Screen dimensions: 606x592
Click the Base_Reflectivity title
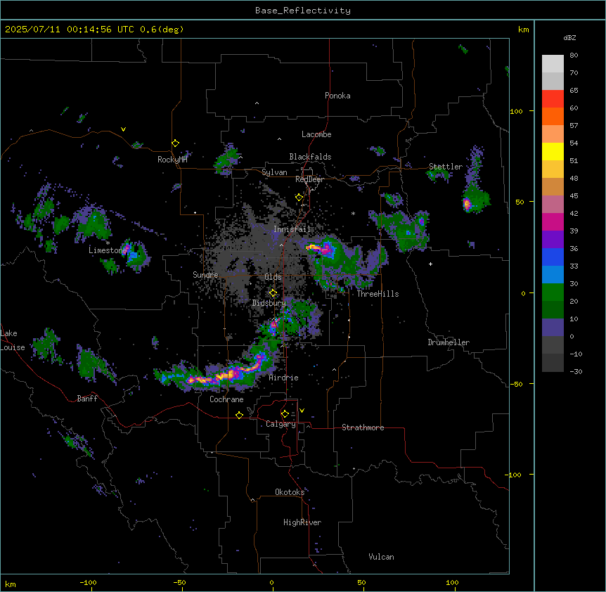[x=303, y=11]
